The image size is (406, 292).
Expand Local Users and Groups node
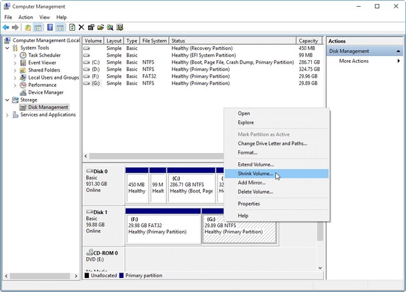coord(15,78)
